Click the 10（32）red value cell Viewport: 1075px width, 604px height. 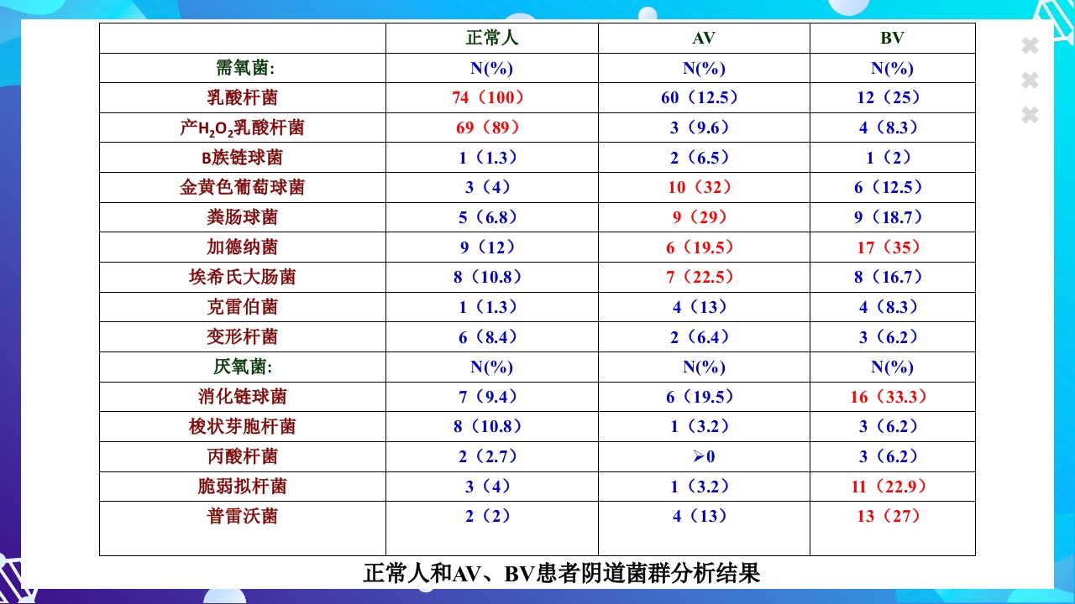(x=702, y=187)
